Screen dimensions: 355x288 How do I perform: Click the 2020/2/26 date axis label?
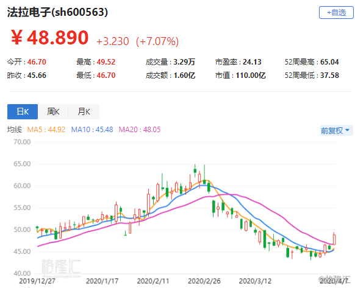click(x=204, y=281)
